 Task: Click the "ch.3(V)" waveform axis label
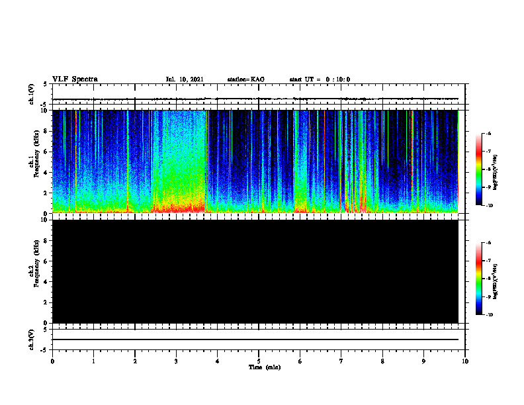point(31,339)
